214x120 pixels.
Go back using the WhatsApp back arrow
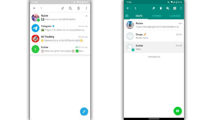[128, 8]
